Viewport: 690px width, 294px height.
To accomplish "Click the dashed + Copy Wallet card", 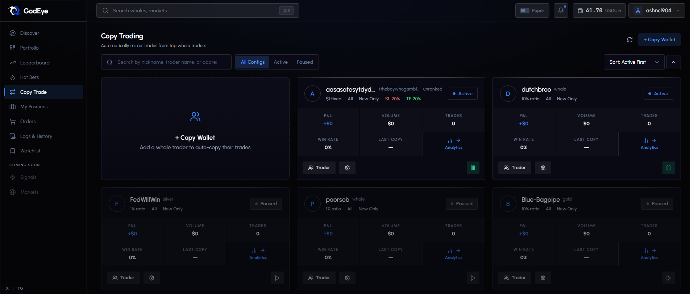I will tap(195, 129).
